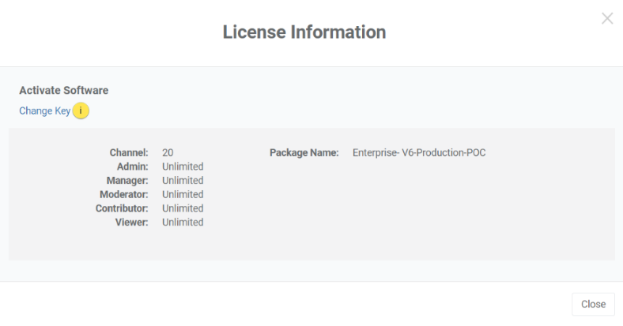The image size is (623, 326).
Task: Click the Unlimited value next to Manager
Action: pyautogui.click(x=183, y=181)
